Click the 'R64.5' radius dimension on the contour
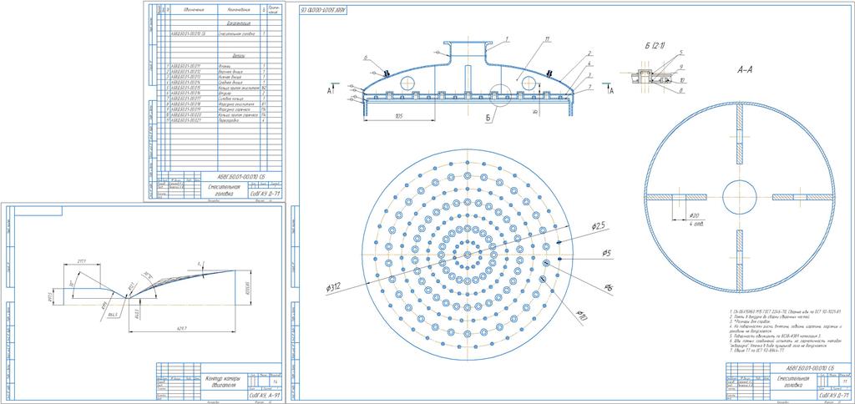855x404 pixels. 113,315
